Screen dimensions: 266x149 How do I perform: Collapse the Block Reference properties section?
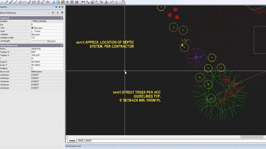coord(61,45)
